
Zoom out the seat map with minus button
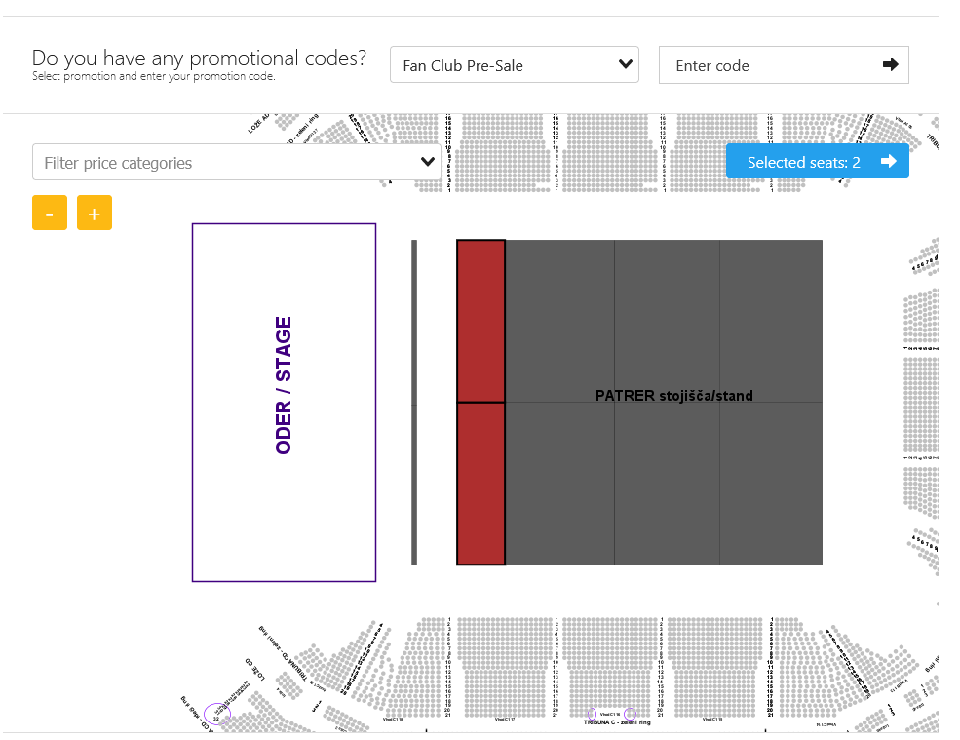click(50, 213)
